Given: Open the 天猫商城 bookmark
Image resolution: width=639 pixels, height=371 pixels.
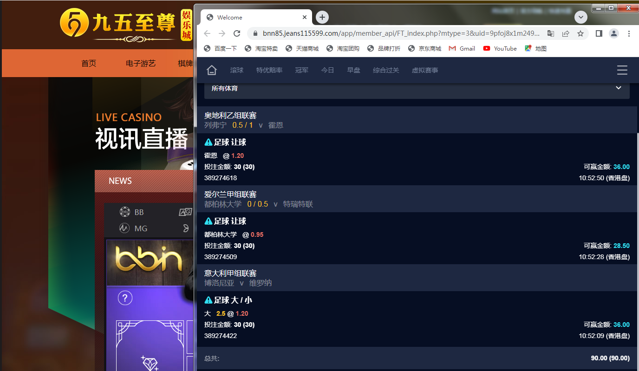Looking at the screenshot, I should click(x=302, y=48).
